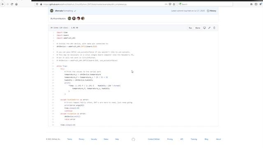
Task: Click the 'except RuntimeError as error:' line
Action: point(75,99)
